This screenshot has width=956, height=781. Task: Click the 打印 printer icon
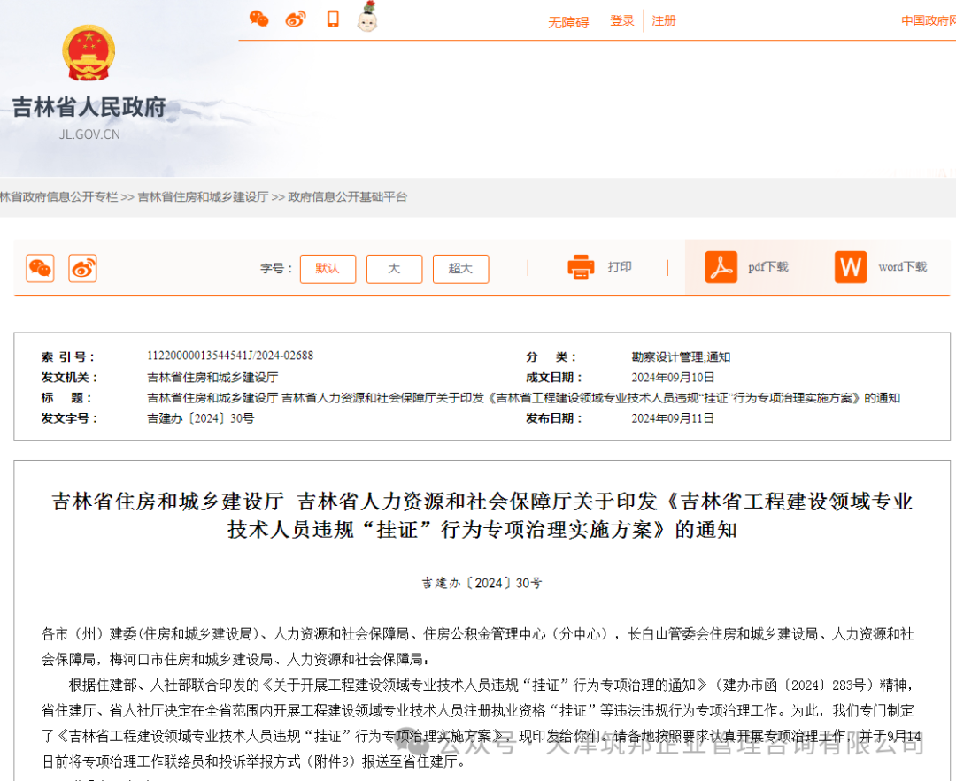pyautogui.click(x=582, y=266)
